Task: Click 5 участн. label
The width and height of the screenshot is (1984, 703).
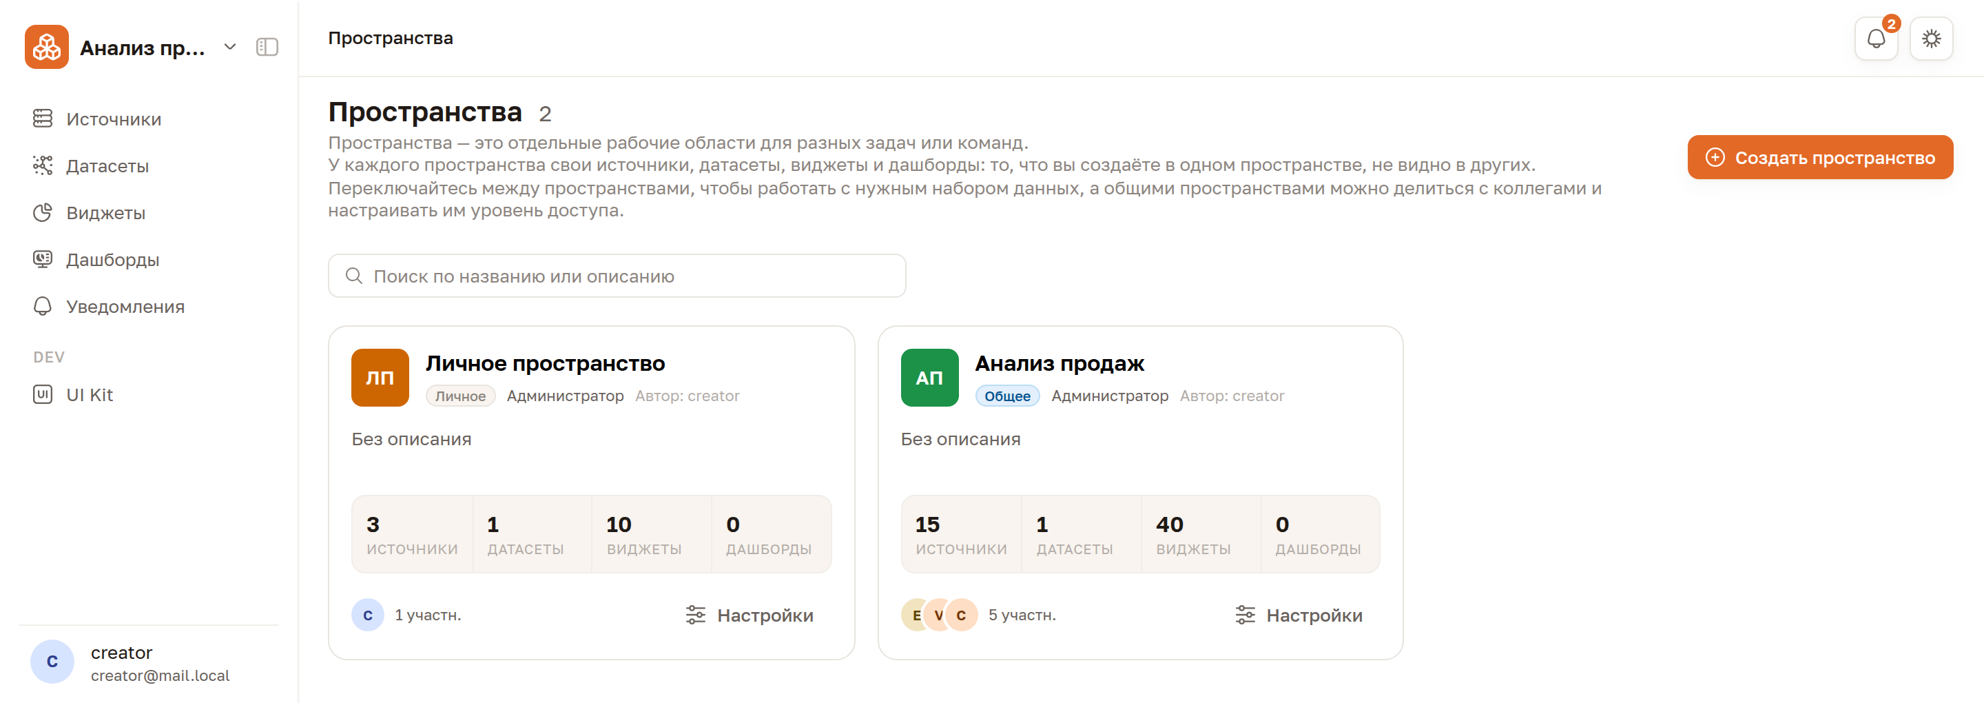Action: (x=1022, y=615)
